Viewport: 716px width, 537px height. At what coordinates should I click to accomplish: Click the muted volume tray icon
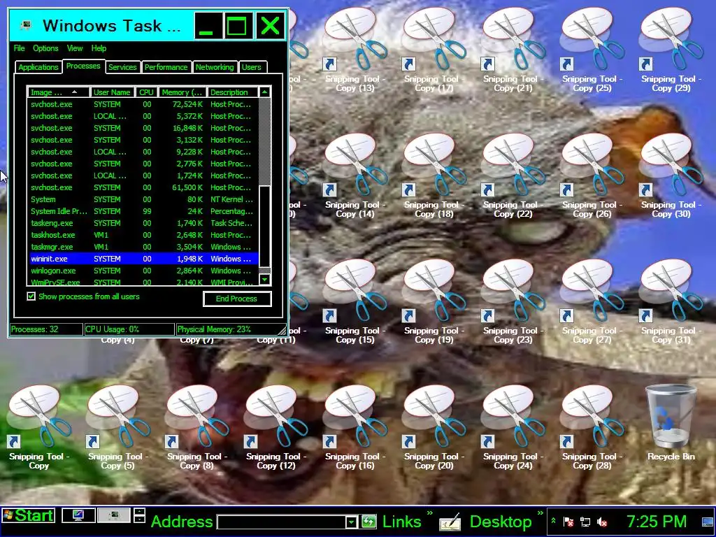[602, 522]
